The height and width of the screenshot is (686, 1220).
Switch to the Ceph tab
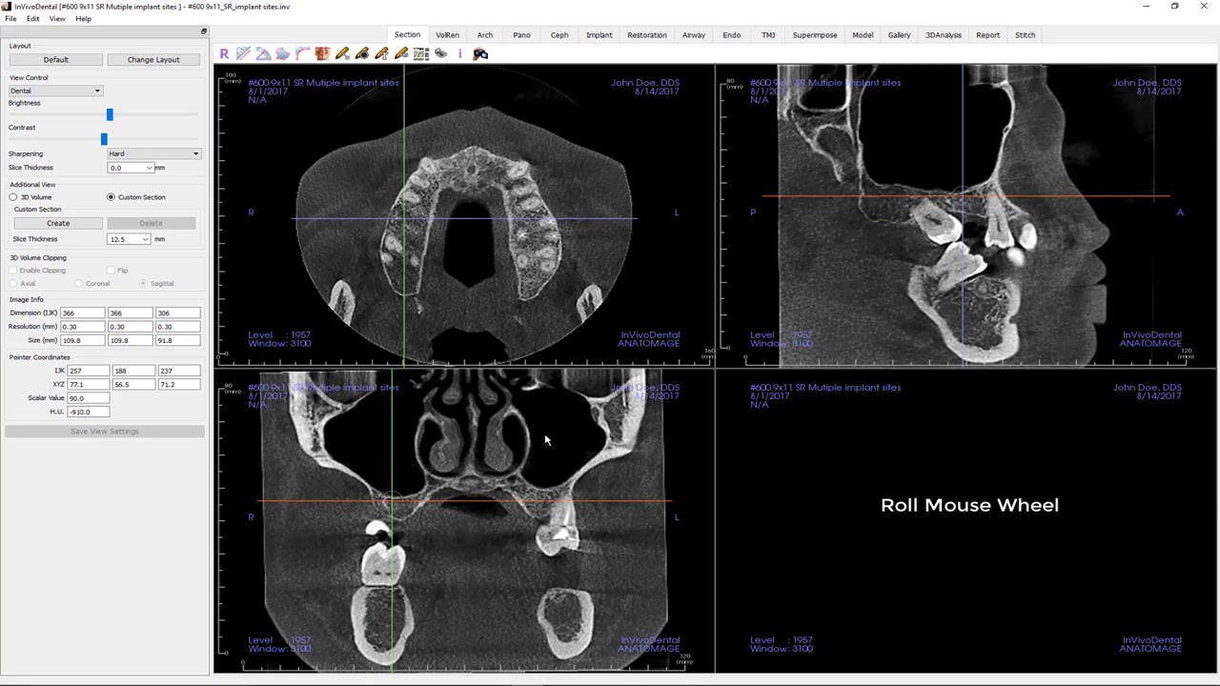tap(559, 35)
